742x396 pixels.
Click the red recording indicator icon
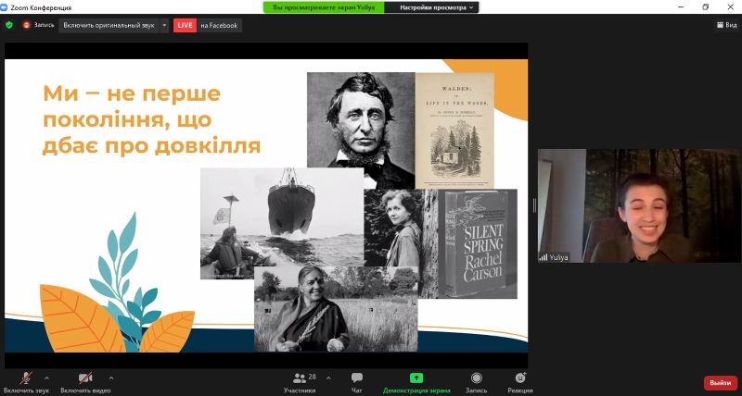pyautogui.click(x=27, y=25)
